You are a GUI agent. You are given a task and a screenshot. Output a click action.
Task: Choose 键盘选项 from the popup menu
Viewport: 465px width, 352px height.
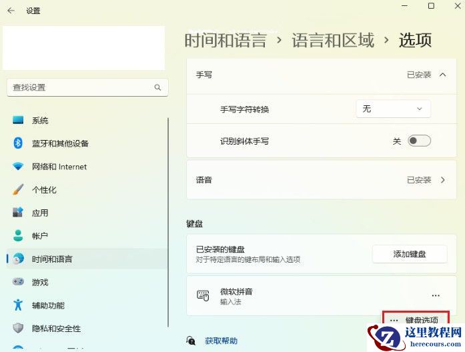coord(416,319)
